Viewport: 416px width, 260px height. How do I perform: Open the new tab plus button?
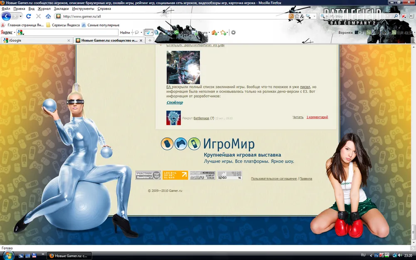150,40
